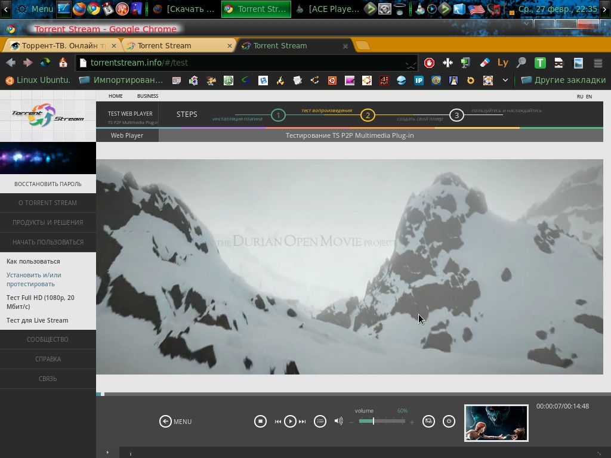
Task: Select step 1 plugin installation circle
Action: [278, 115]
